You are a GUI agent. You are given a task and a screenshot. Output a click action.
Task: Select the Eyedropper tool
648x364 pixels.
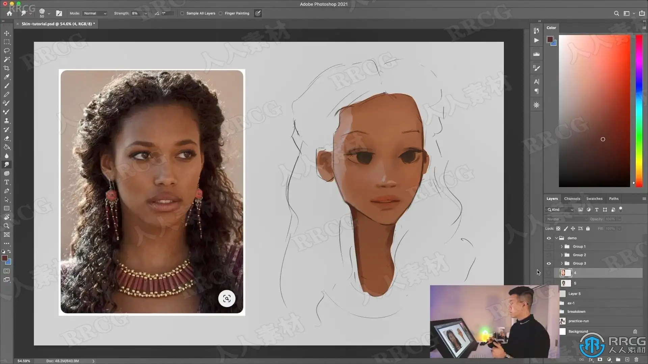[7, 77]
